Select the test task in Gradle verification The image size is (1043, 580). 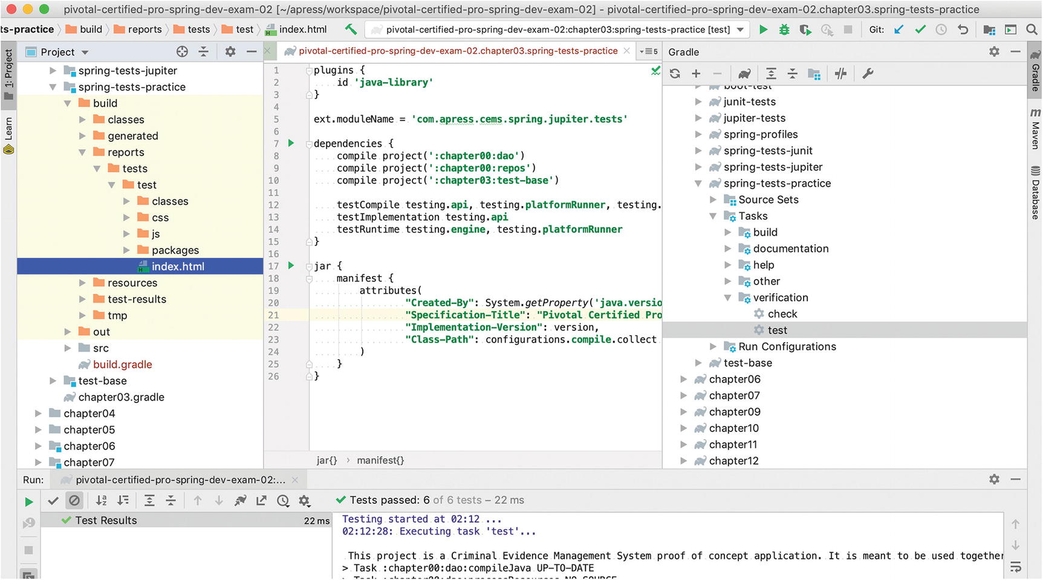point(845,330)
